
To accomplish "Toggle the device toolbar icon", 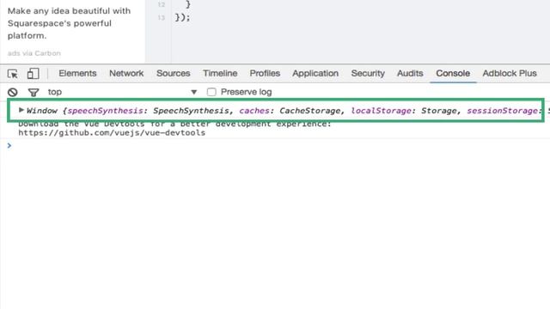I will click(33, 74).
